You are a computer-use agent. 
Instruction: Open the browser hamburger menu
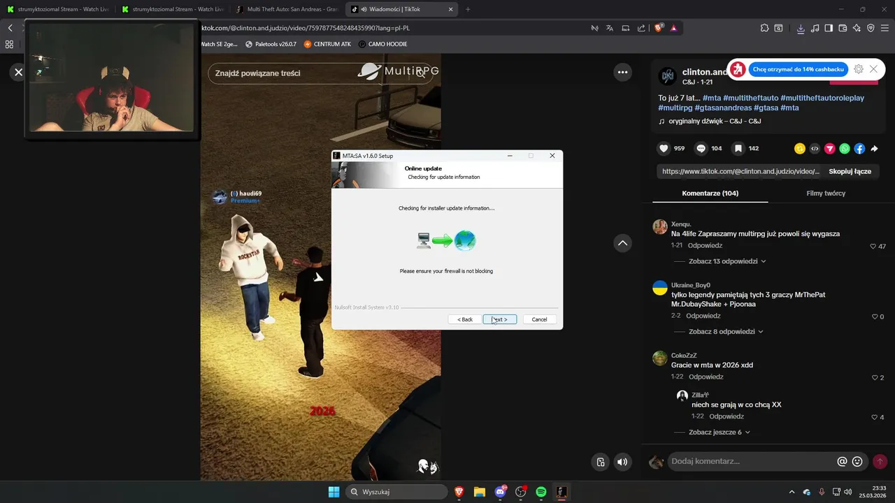pyautogui.click(x=885, y=28)
